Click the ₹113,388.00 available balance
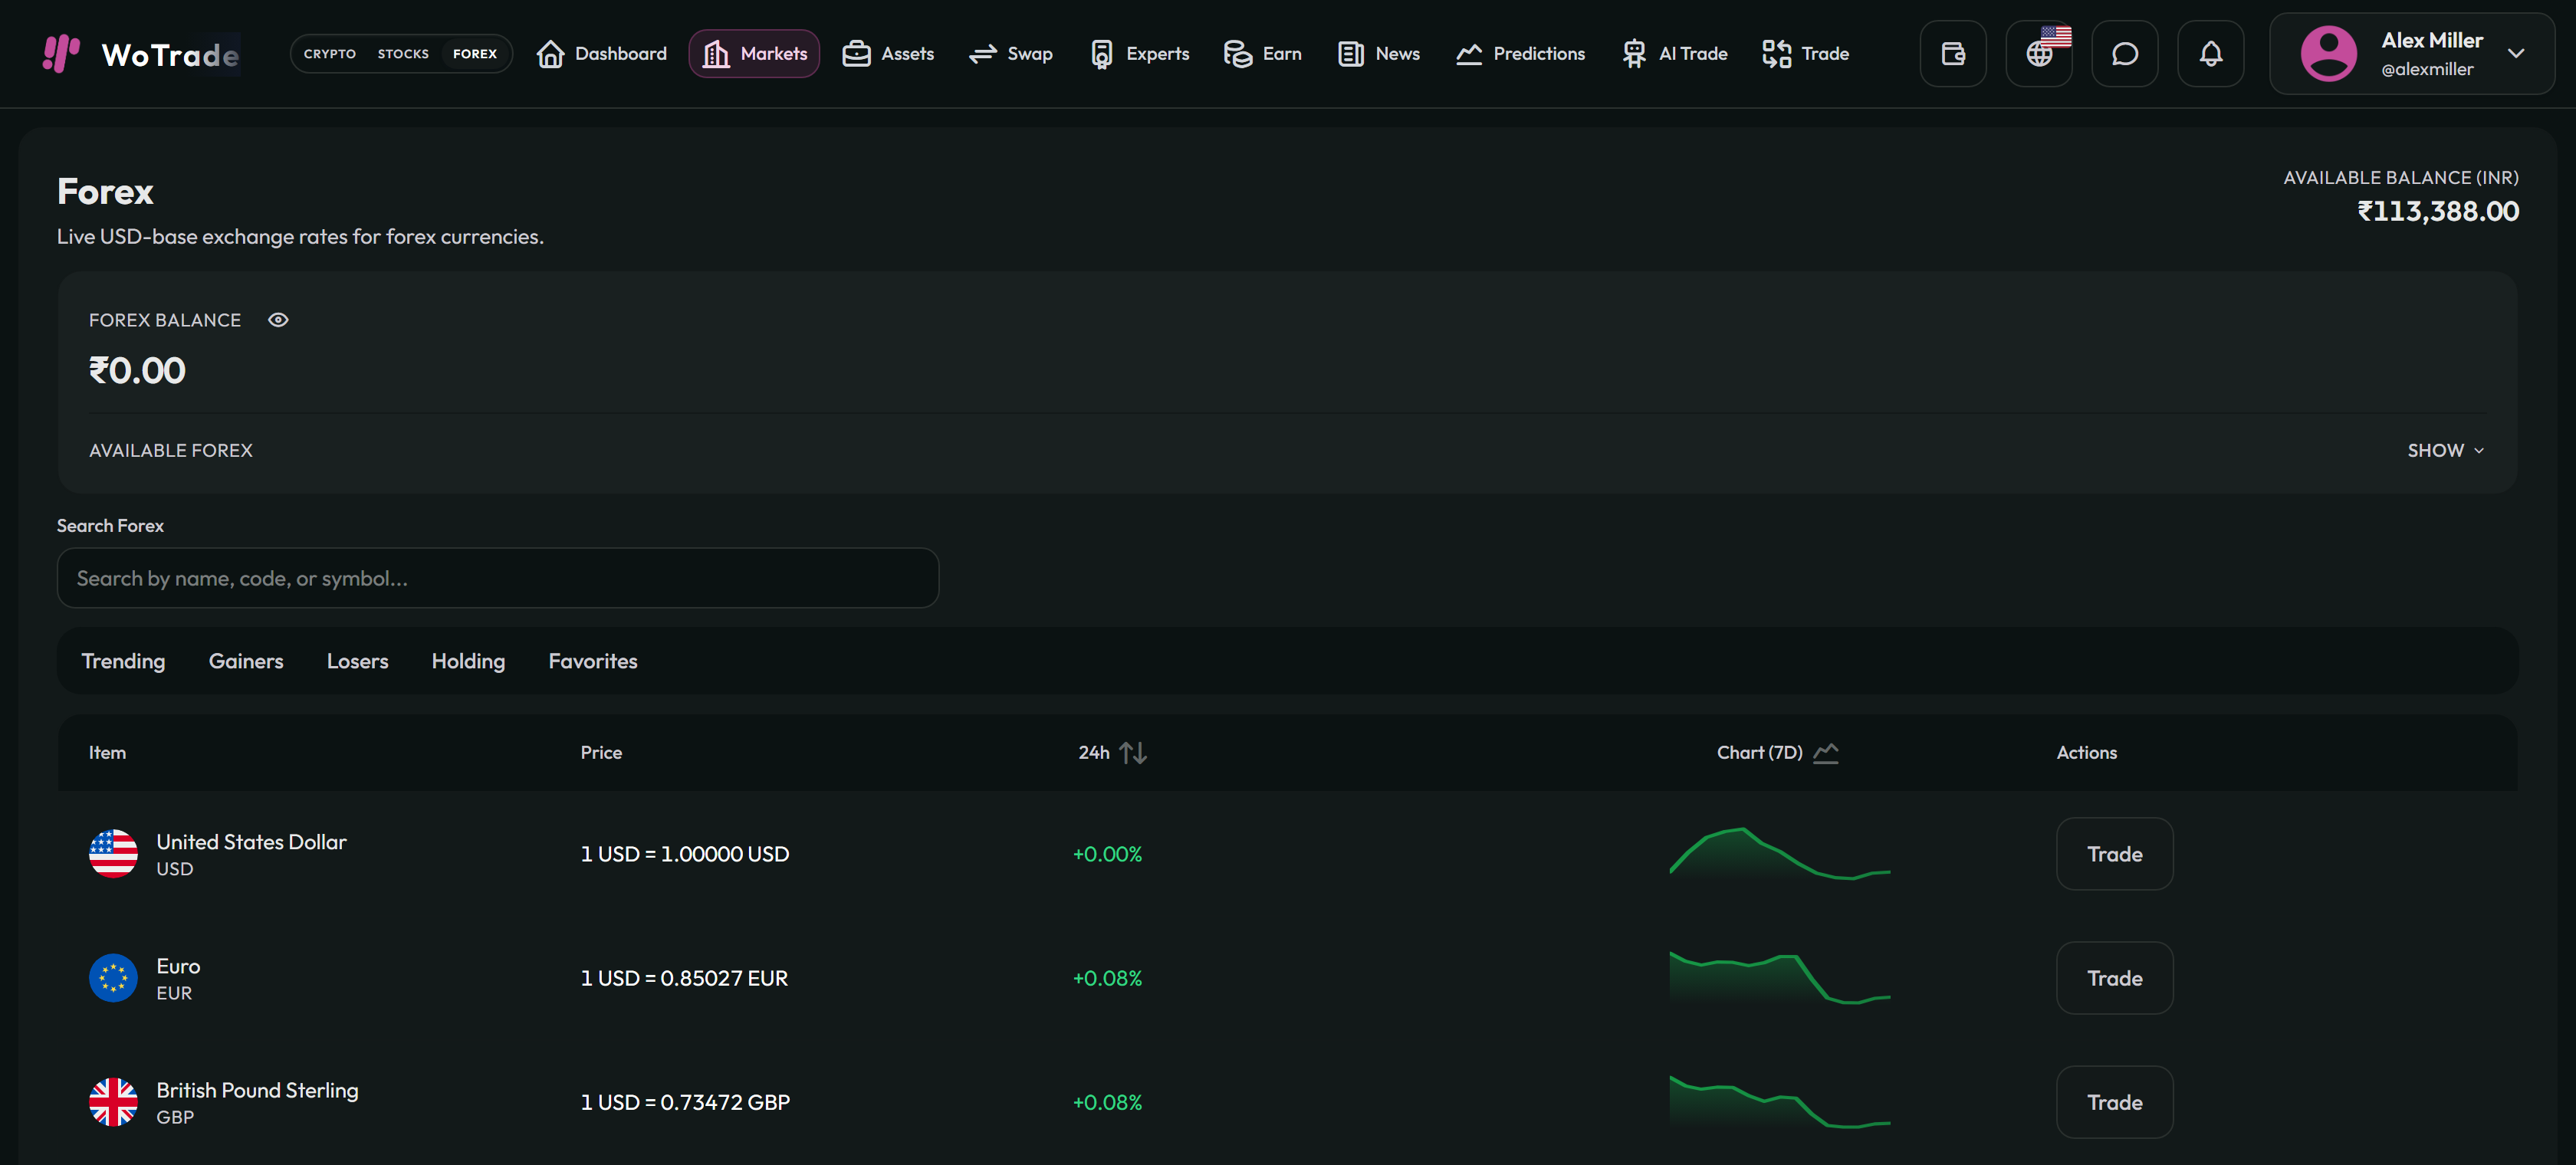The height and width of the screenshot is (1165, 2576). (2438, 212)
